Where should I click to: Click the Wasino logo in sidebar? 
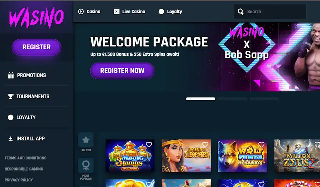pyautogui.click(x=36, y=17)
